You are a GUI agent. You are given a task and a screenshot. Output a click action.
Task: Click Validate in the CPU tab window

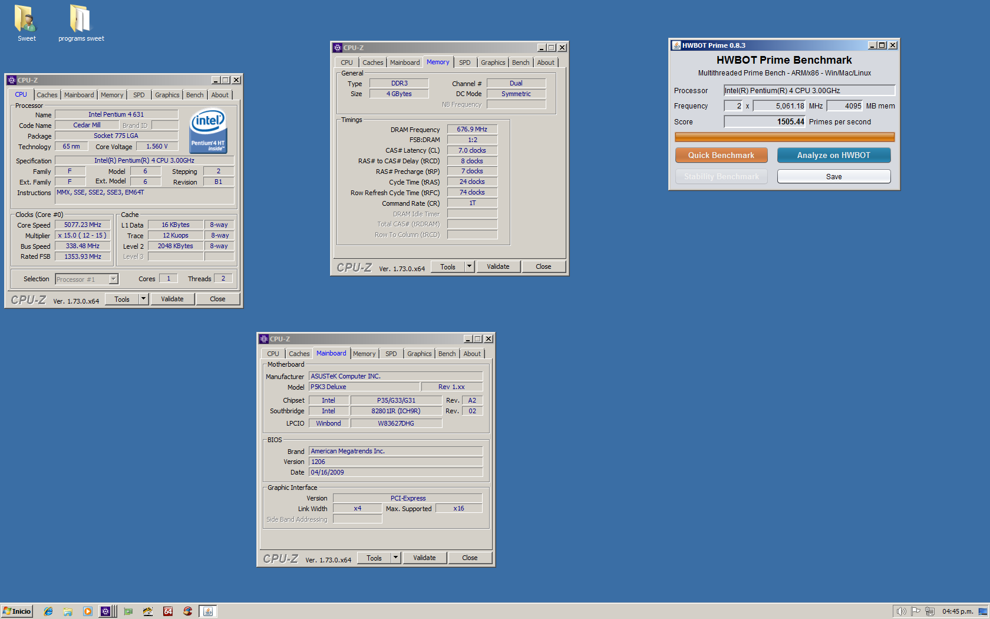pyautogui.click(x=172, y=299)
